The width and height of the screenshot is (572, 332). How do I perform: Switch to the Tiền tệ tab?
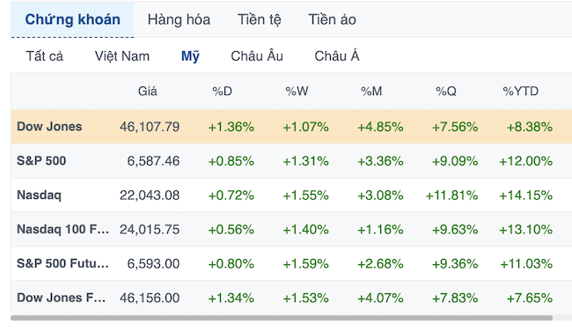coord(260,19)
